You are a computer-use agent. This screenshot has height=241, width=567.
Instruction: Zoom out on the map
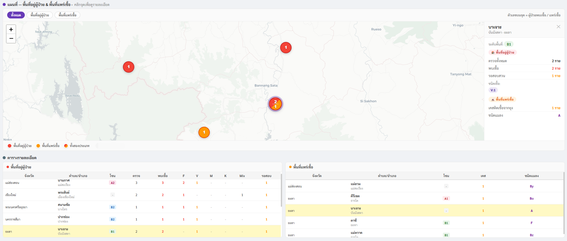click(x=11, y=39)
